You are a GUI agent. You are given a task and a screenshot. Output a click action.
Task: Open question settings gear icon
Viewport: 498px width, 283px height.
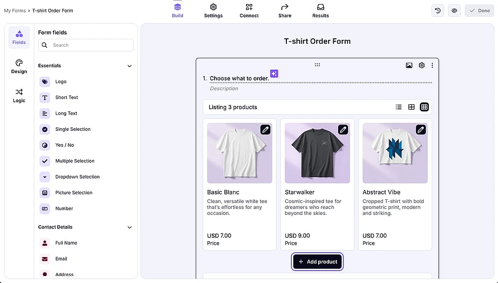(x=421, y=65)
